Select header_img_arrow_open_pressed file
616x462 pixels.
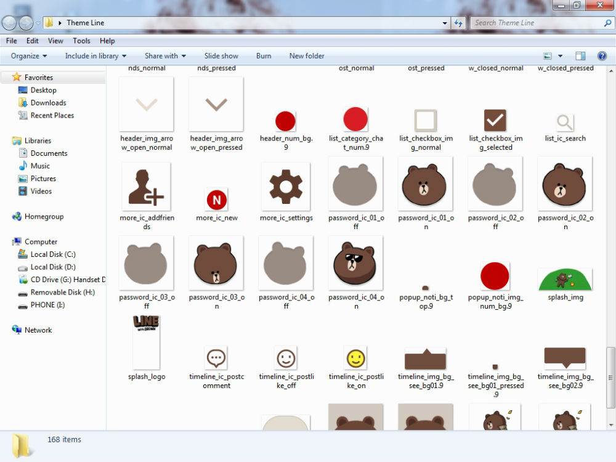click(216, 104)
